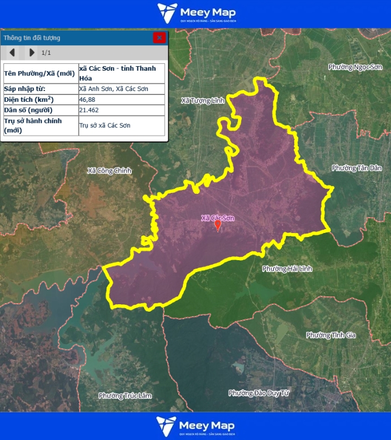391x440 pixels.
Task: Click the red location pin marker
Action: 218,225
